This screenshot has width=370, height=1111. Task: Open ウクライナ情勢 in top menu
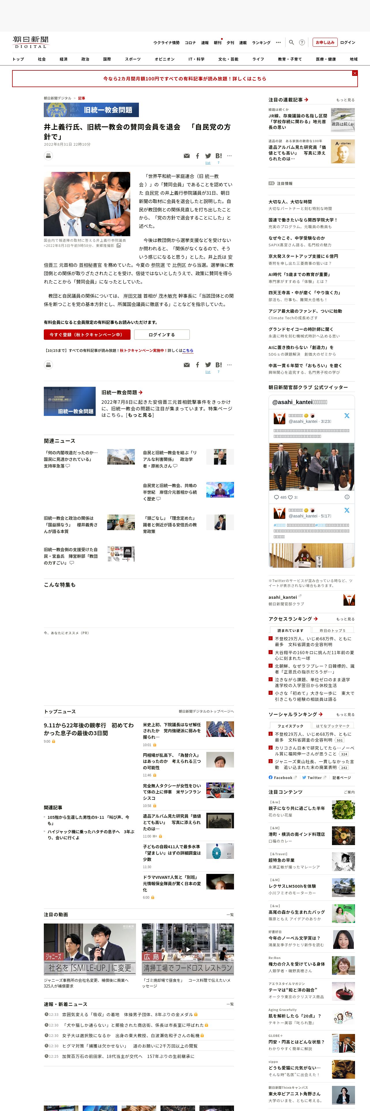pos(166,43)
